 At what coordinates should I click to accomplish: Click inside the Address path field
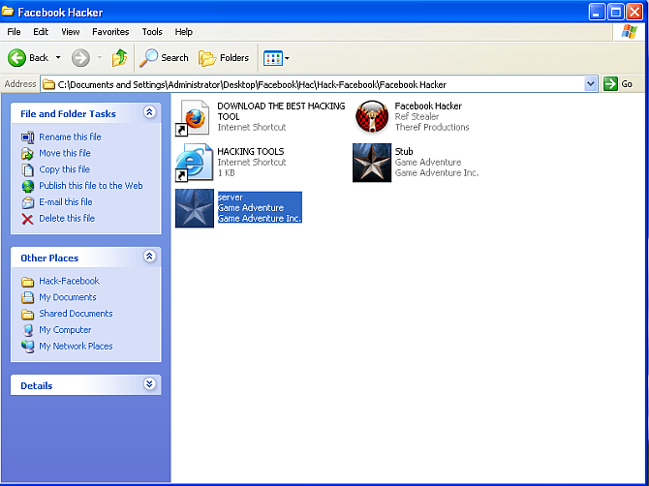pyautogui.click(x=313, y=84)
